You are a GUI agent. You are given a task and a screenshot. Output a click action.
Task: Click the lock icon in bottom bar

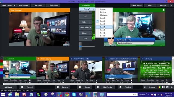(x=172, y=87)
